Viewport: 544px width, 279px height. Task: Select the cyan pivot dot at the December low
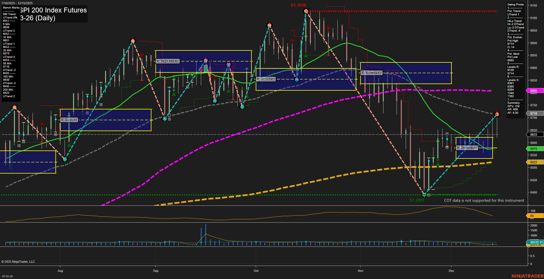425,195
